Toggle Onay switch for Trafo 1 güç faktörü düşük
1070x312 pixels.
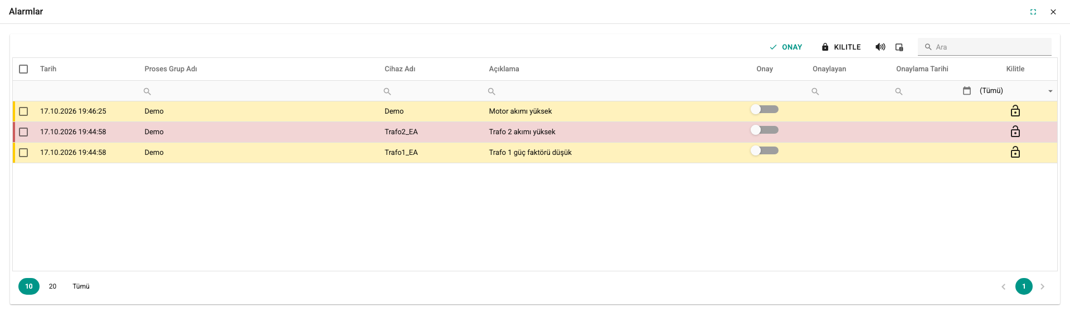click(764, 150)
